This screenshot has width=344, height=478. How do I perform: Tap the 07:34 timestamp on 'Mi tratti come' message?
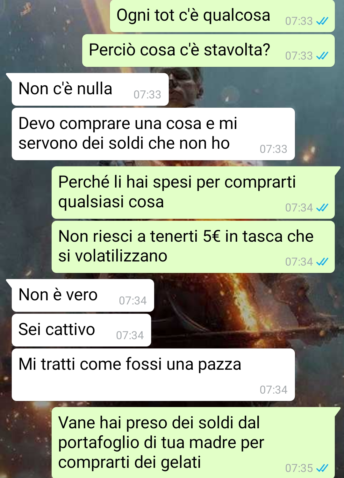coord(274,390)
